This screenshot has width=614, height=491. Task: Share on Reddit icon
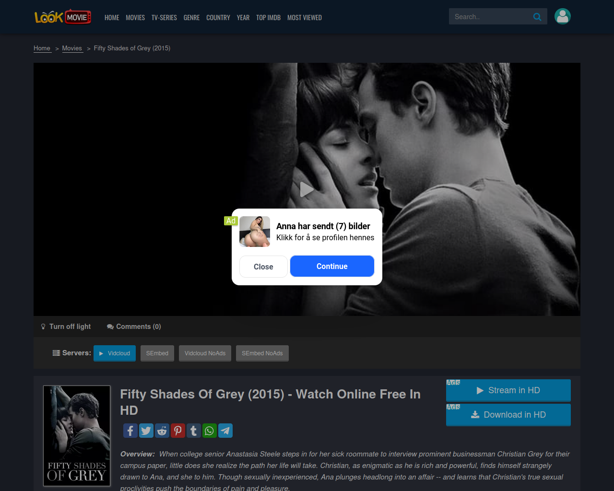pyautogui.click(x=162, y=431)
